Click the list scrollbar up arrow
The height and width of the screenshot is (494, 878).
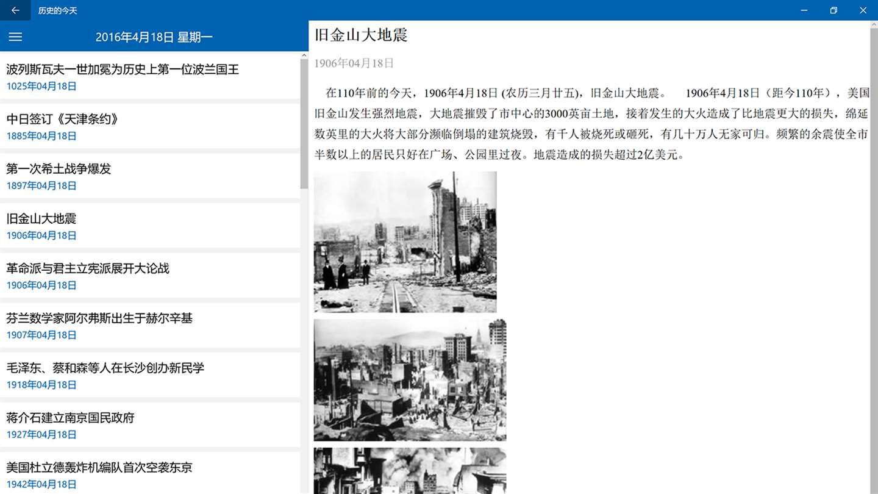click(x=304, y=55)
